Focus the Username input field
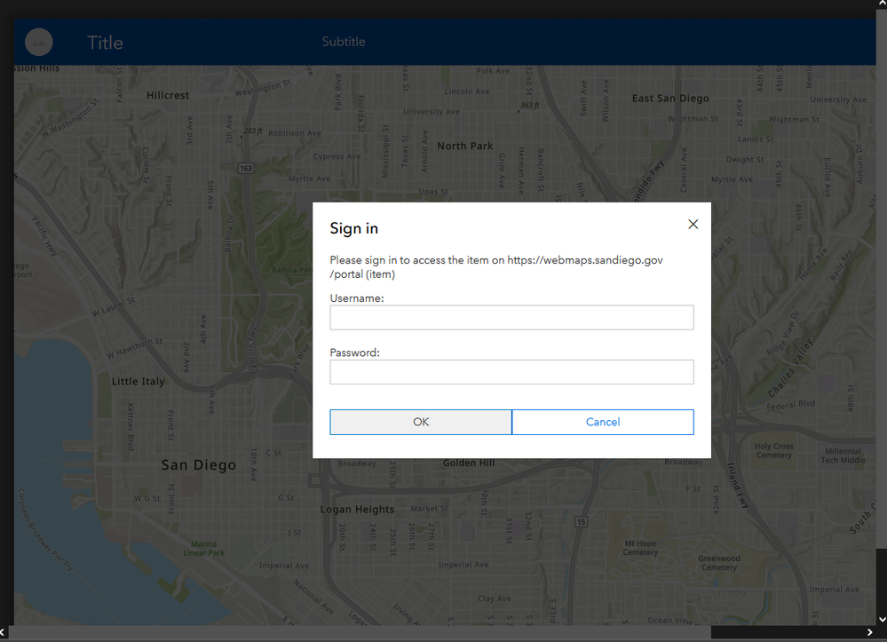Image resolution: width=887 pixels, height=642 pixels. coord(511,317)
